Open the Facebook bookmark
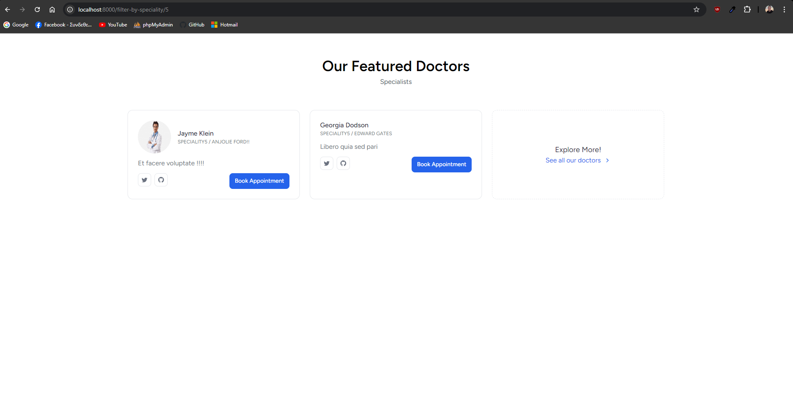Viewport: 793px width, 408px height. [64, 25]
